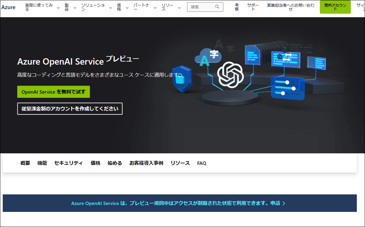The width and height of the screenshot is (365, 227).
Task: Click the green 無料アカウント button
Action: [335, 6]
